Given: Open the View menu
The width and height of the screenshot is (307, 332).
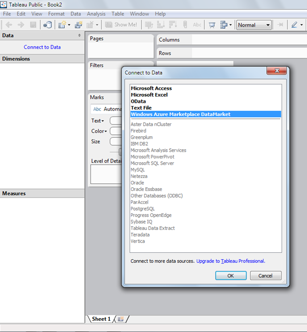Looking at the screenshot, I should tap(36, 14).
